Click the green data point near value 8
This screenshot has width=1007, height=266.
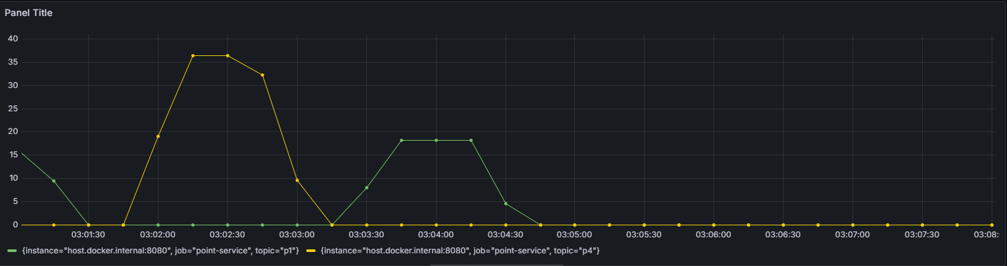(x=366, y=187)
